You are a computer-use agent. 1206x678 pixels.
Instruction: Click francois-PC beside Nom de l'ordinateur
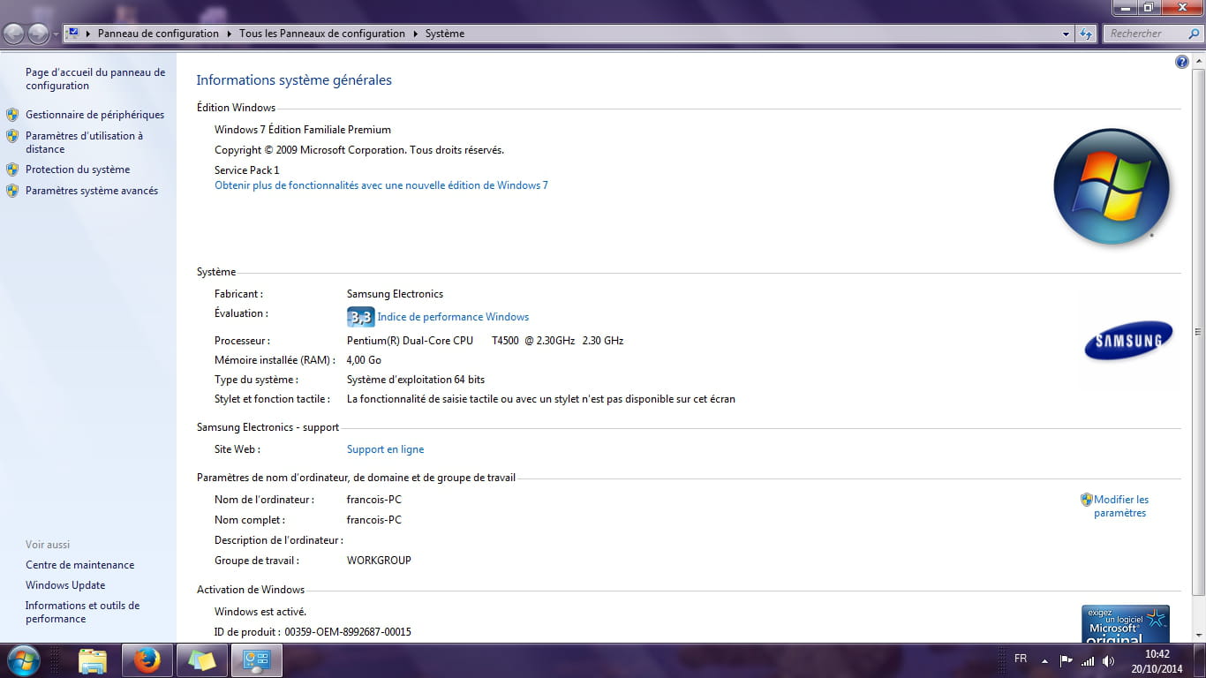coord(374,500)
